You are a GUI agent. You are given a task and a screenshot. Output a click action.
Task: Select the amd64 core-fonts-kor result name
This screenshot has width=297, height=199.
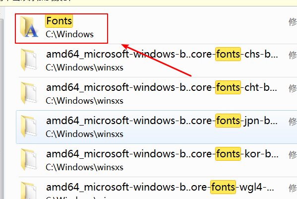coord(162,154)
